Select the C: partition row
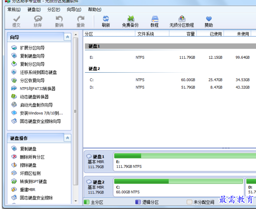Viewport: 256px width, 209px height. click(x=170, y=80)
